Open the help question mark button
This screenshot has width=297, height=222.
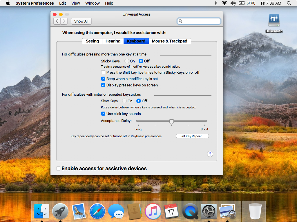(210, 154)
